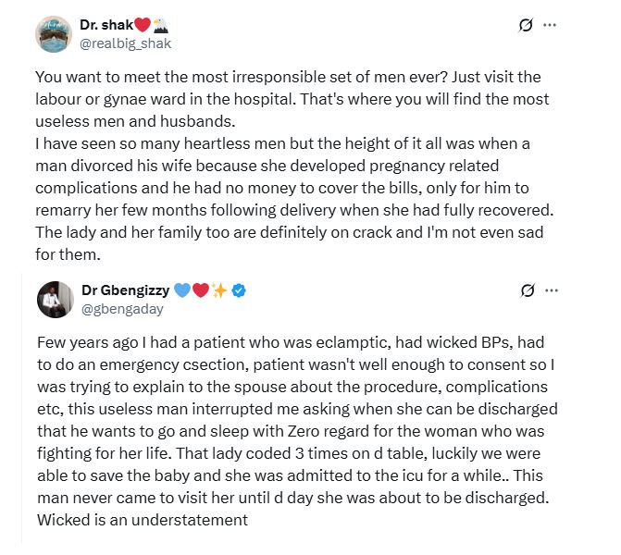Expand the three-dot menu on Dr Gbengizzy's post
The image size is (621, 555).
pos(552,290)
